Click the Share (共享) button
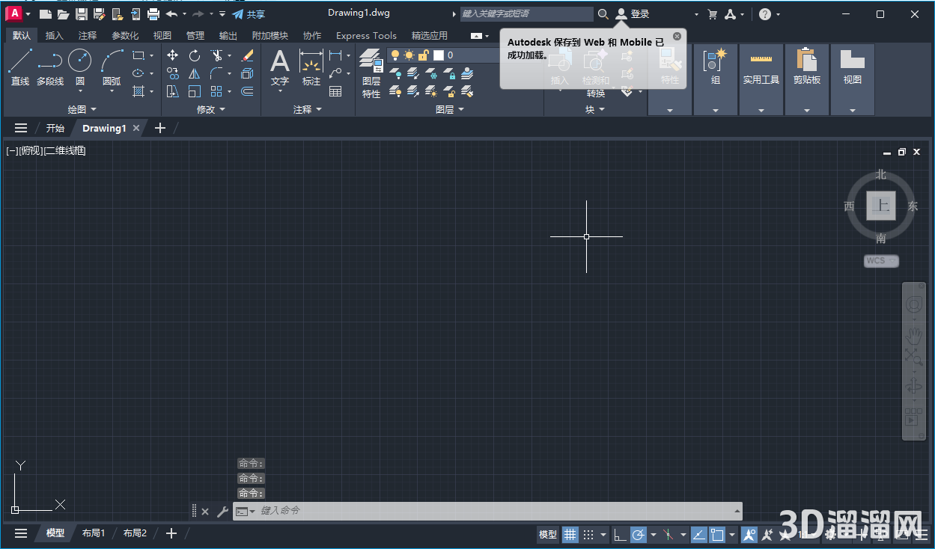The image size is (935, 549). pos(249,14)
